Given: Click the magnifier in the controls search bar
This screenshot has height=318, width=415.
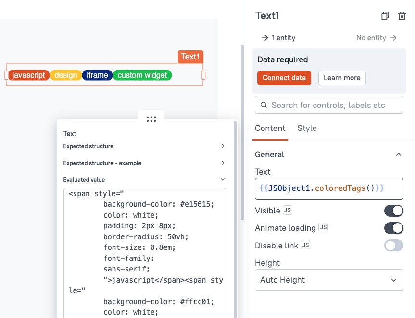Looking at the screenshot, I should [264, 105].
